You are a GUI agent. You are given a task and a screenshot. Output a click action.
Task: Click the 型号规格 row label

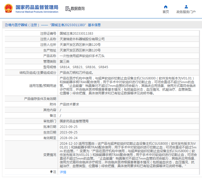coord(50,67)
